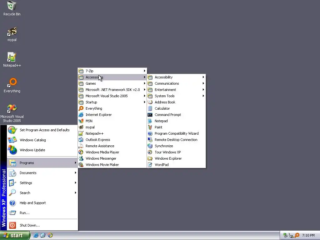The width and height of the screenshot is (320, 240).
Task: Launch Everything from the Programs menu
Action: [112, 108]
